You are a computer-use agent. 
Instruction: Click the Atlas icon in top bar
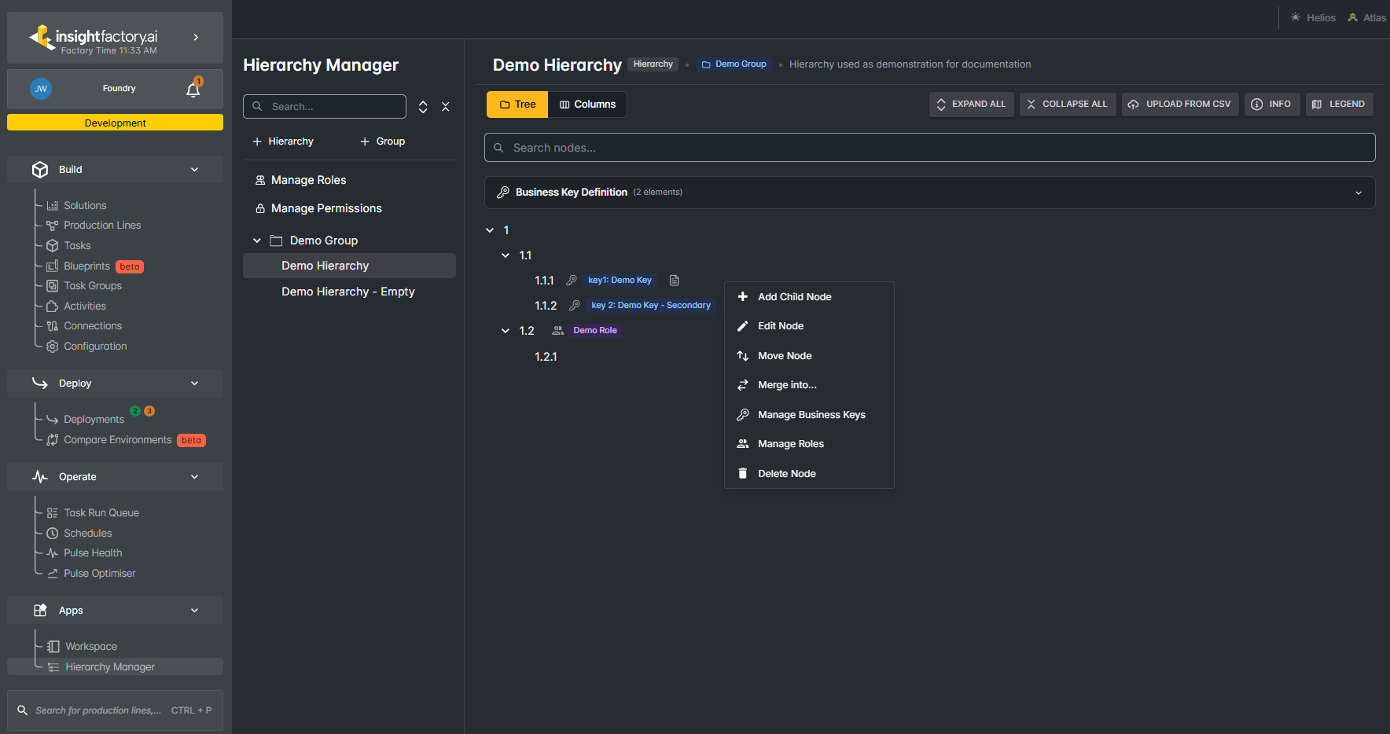1353,17
